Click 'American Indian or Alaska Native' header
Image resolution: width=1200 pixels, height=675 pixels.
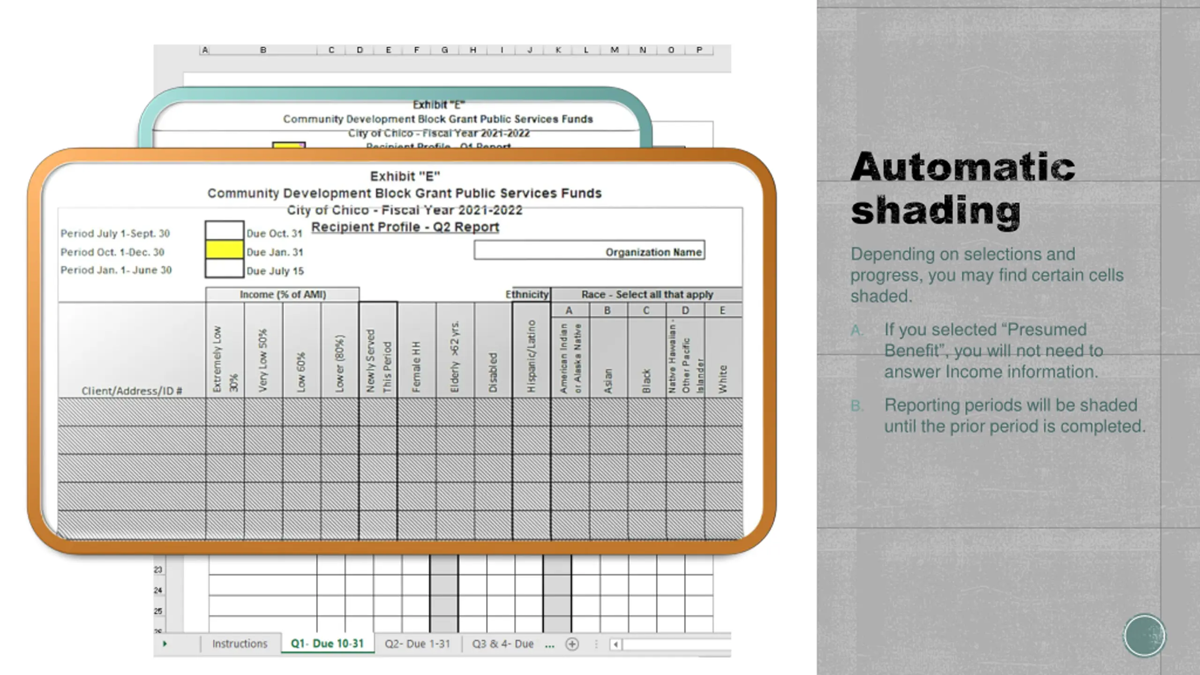point(570,358)
